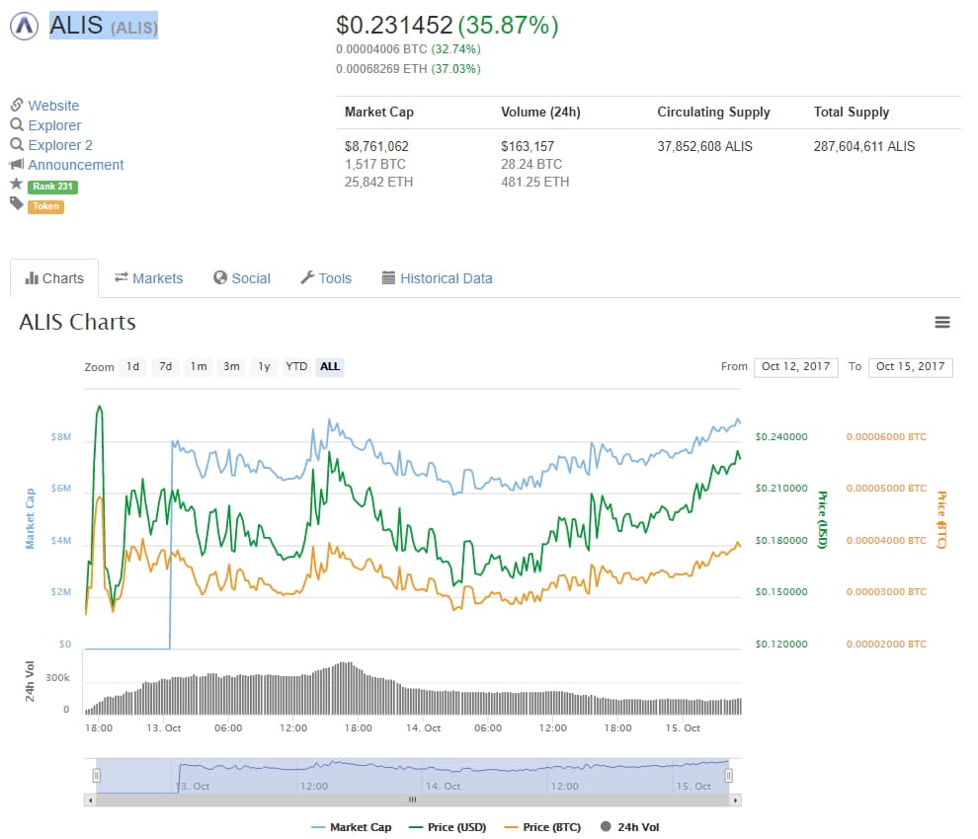Image resolution: width=978 pixels, height=839 pixels.
Task: Click the orange Token tag badge
Action: click(45, 206)
